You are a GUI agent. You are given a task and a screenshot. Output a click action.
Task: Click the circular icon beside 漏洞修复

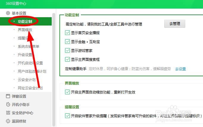[8, 121]
